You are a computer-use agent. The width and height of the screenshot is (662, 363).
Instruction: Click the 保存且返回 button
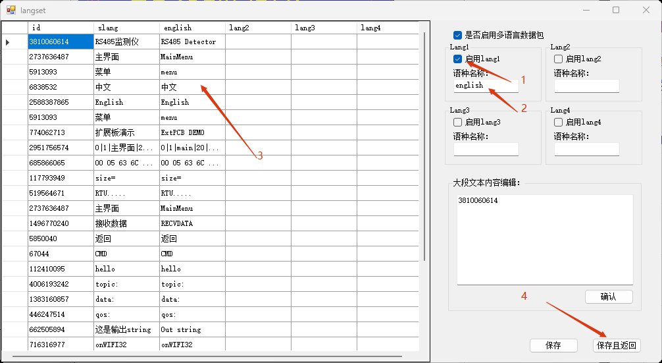click(x=616, y=345)
